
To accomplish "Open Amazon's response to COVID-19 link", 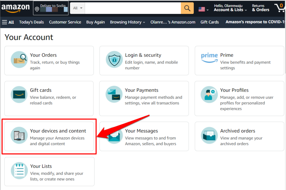I will [255, 22].
